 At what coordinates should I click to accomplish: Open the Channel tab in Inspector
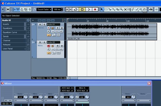(14, 40)
